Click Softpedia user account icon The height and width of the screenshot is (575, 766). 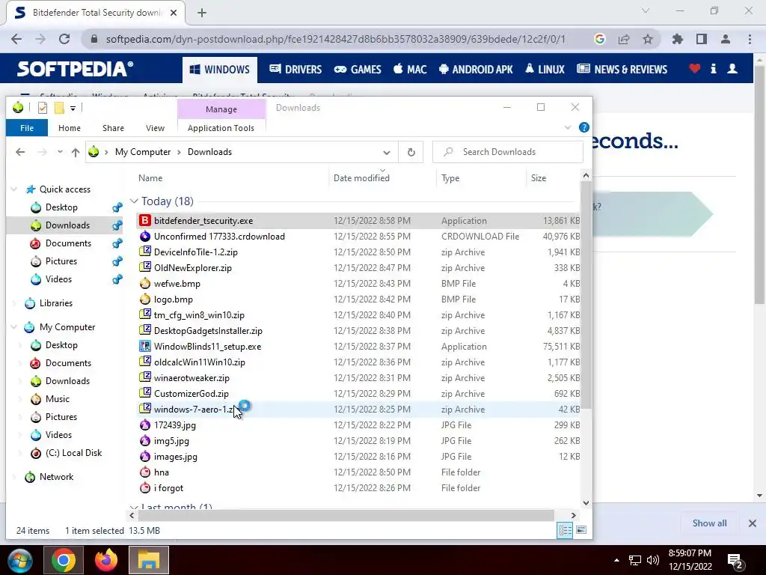pyautogui.click(x=732, y=68)
